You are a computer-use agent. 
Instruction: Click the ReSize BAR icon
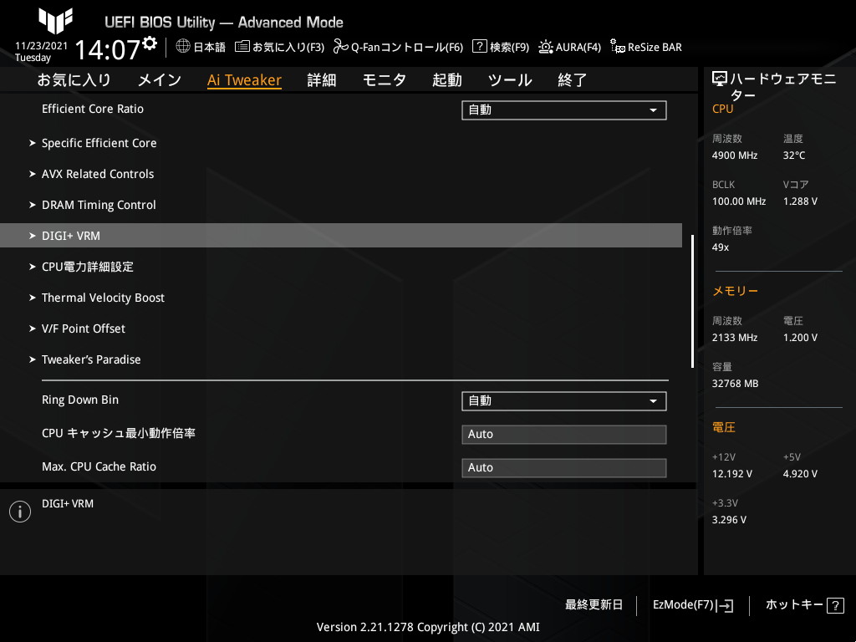click(x=618, y=47)
